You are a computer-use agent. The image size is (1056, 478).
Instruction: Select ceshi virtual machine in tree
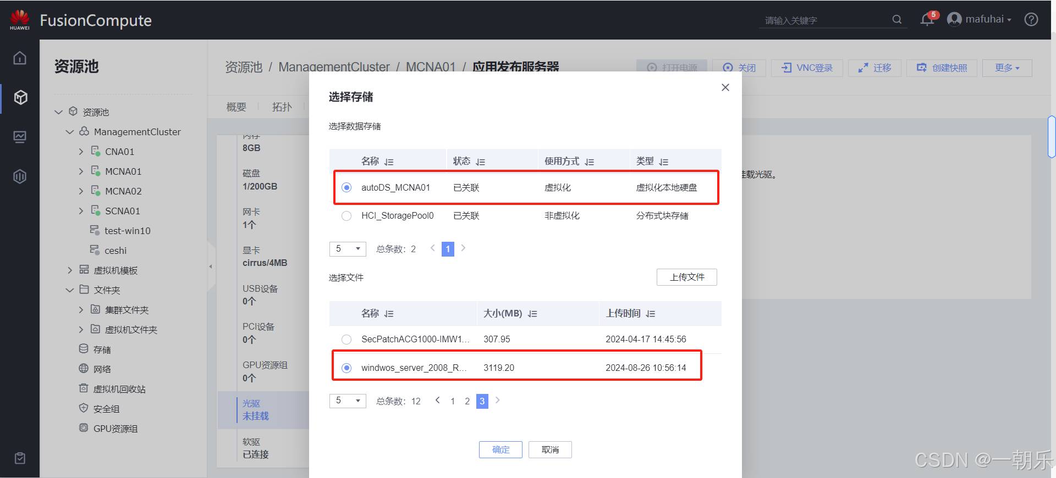(x=115, y=251)
